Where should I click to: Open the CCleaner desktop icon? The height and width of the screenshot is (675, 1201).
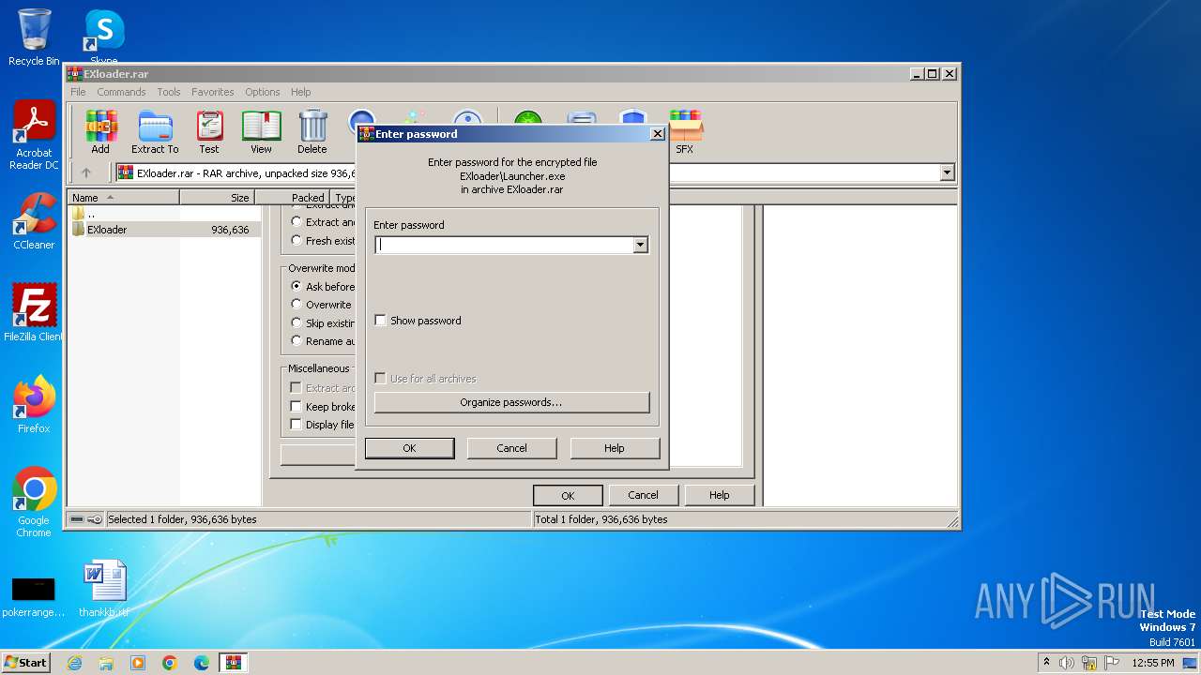pos(34,222)
